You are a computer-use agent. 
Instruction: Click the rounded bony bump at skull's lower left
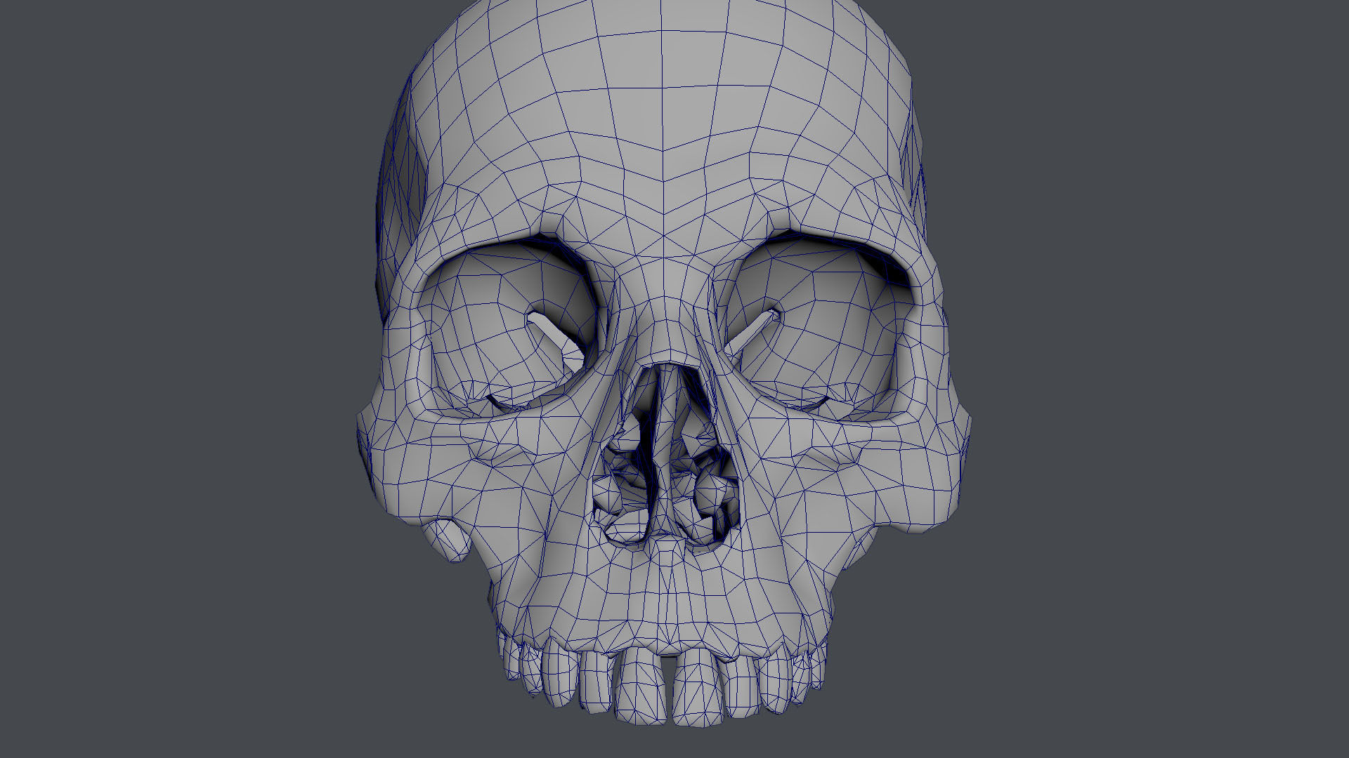(450, 539)
